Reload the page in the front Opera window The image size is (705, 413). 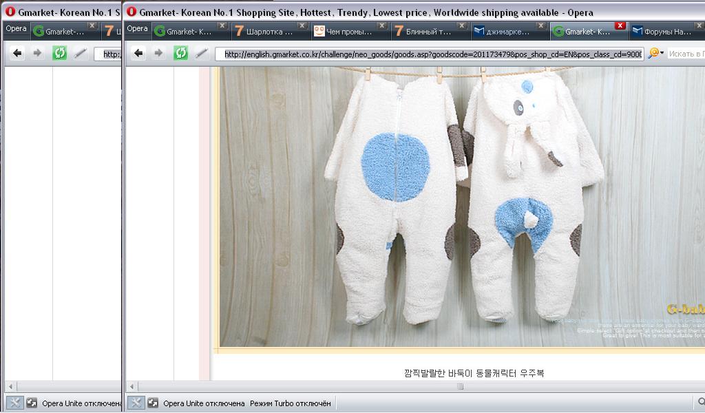coord(181,54)
